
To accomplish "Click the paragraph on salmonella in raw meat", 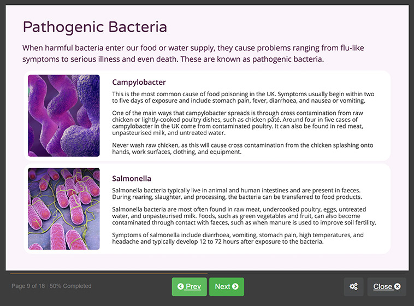I will coord(244,216).
